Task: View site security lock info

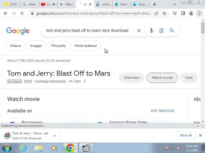Action: click(32, 13)
